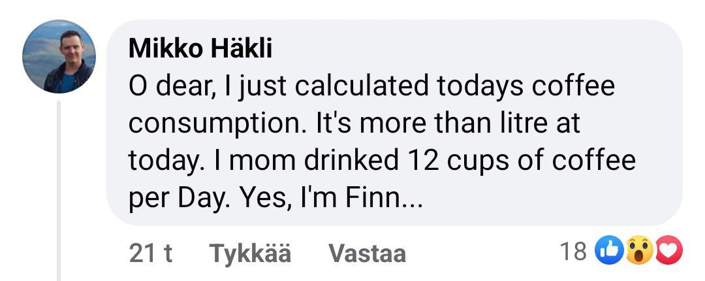Click the line starting "O dear, I just calculated"
This screenshot has height=281, width=705.
371,86
